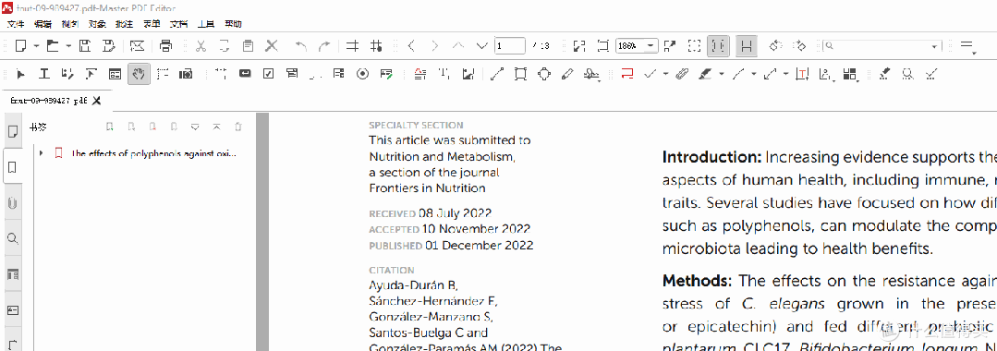Select the Select Text tool
The width and height of the screenshot is (997, 351).
[x=162, y=75]
